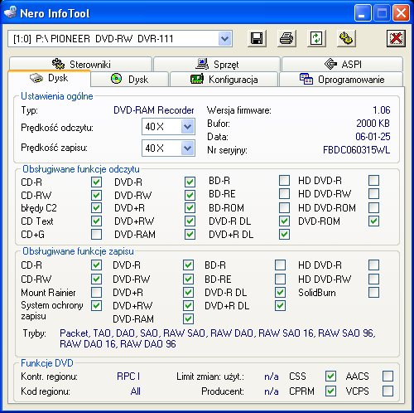The image size is (414, 413).
Task: Toggle DVD-RAM write checkbox
Action: pyautogui.click(x=188, y=319)
